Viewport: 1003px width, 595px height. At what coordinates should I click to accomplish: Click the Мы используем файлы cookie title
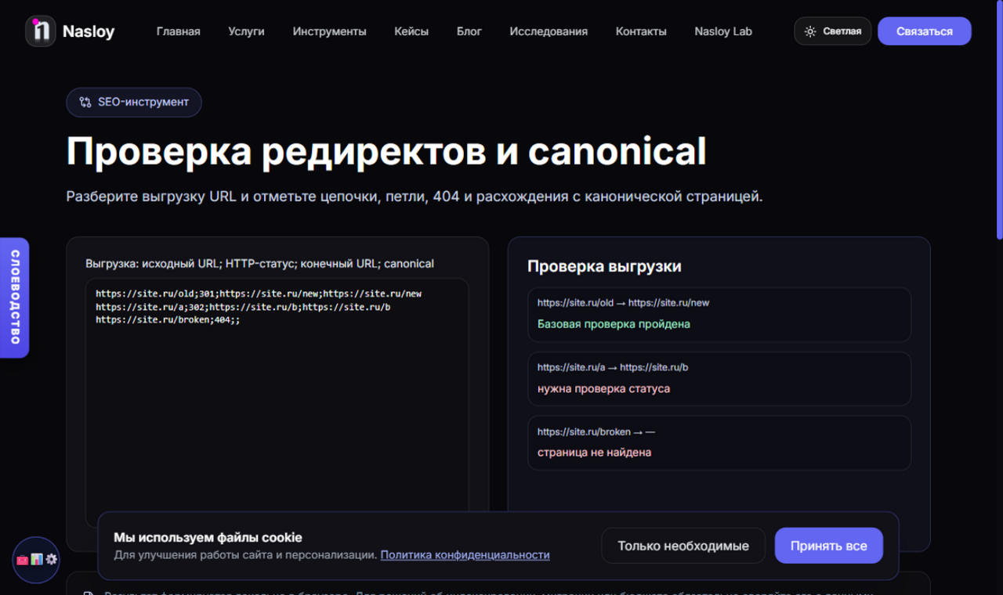coord(208,538)
